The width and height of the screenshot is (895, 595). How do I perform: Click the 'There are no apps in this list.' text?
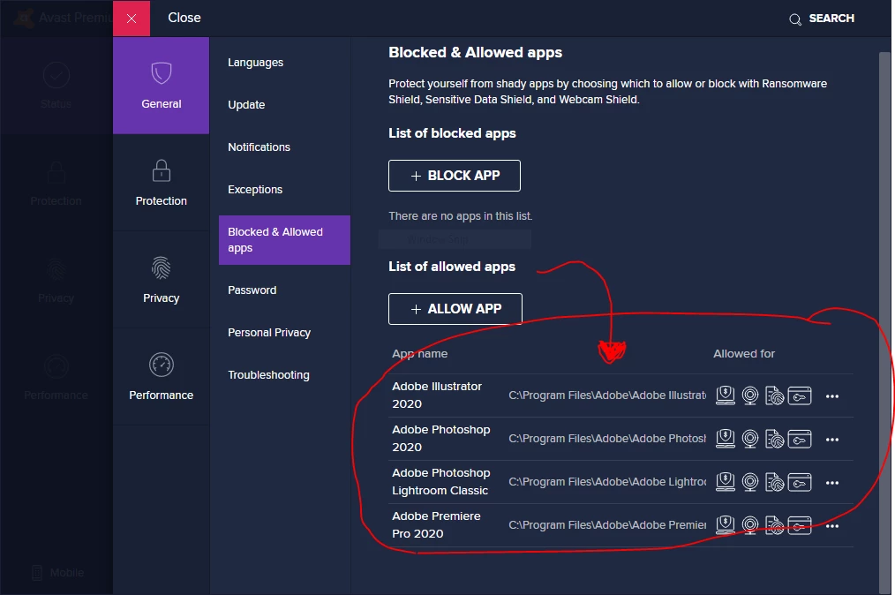(461, 216)
